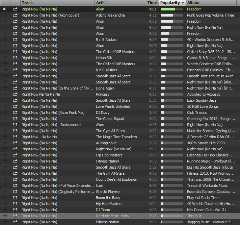240x225 pixels.
Task: Open the Punk Goes Pop Volume Three album
Action: pyautogui.click(x=210, y=15)
